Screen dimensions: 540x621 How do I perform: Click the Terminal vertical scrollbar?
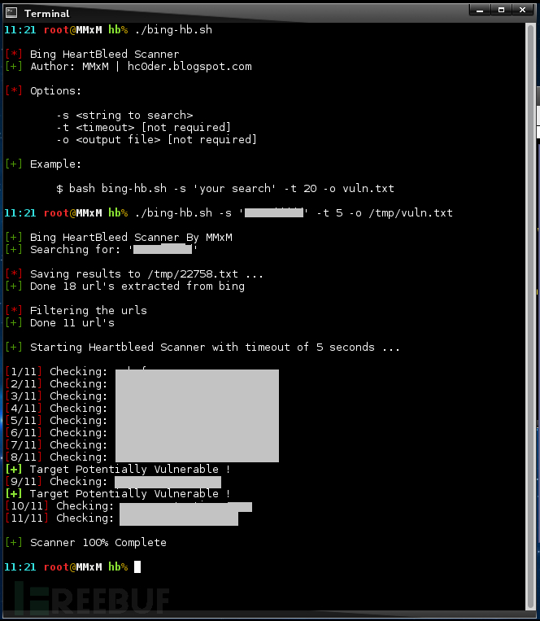[530, 317]
